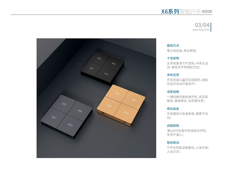Click the Switch Series of X6 subtitle
The image size is (228, 171).
[201, 30]
